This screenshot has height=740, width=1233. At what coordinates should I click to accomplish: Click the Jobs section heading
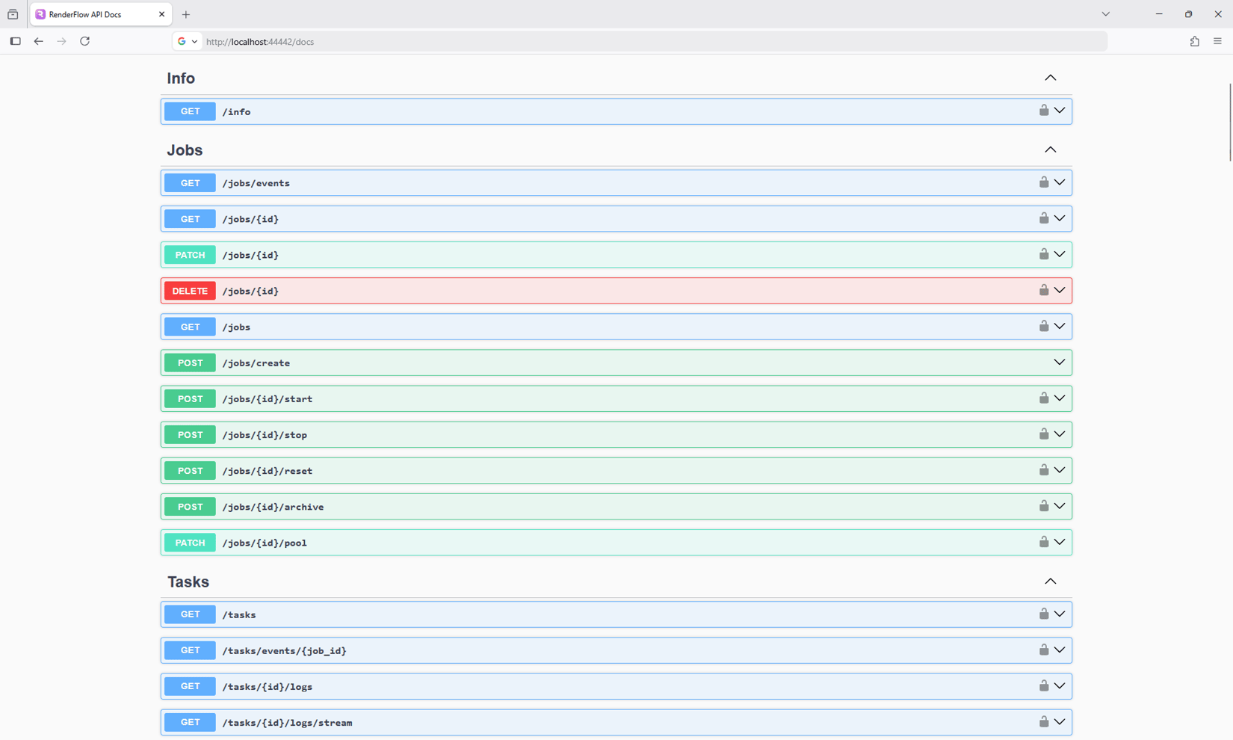(185, 150)
